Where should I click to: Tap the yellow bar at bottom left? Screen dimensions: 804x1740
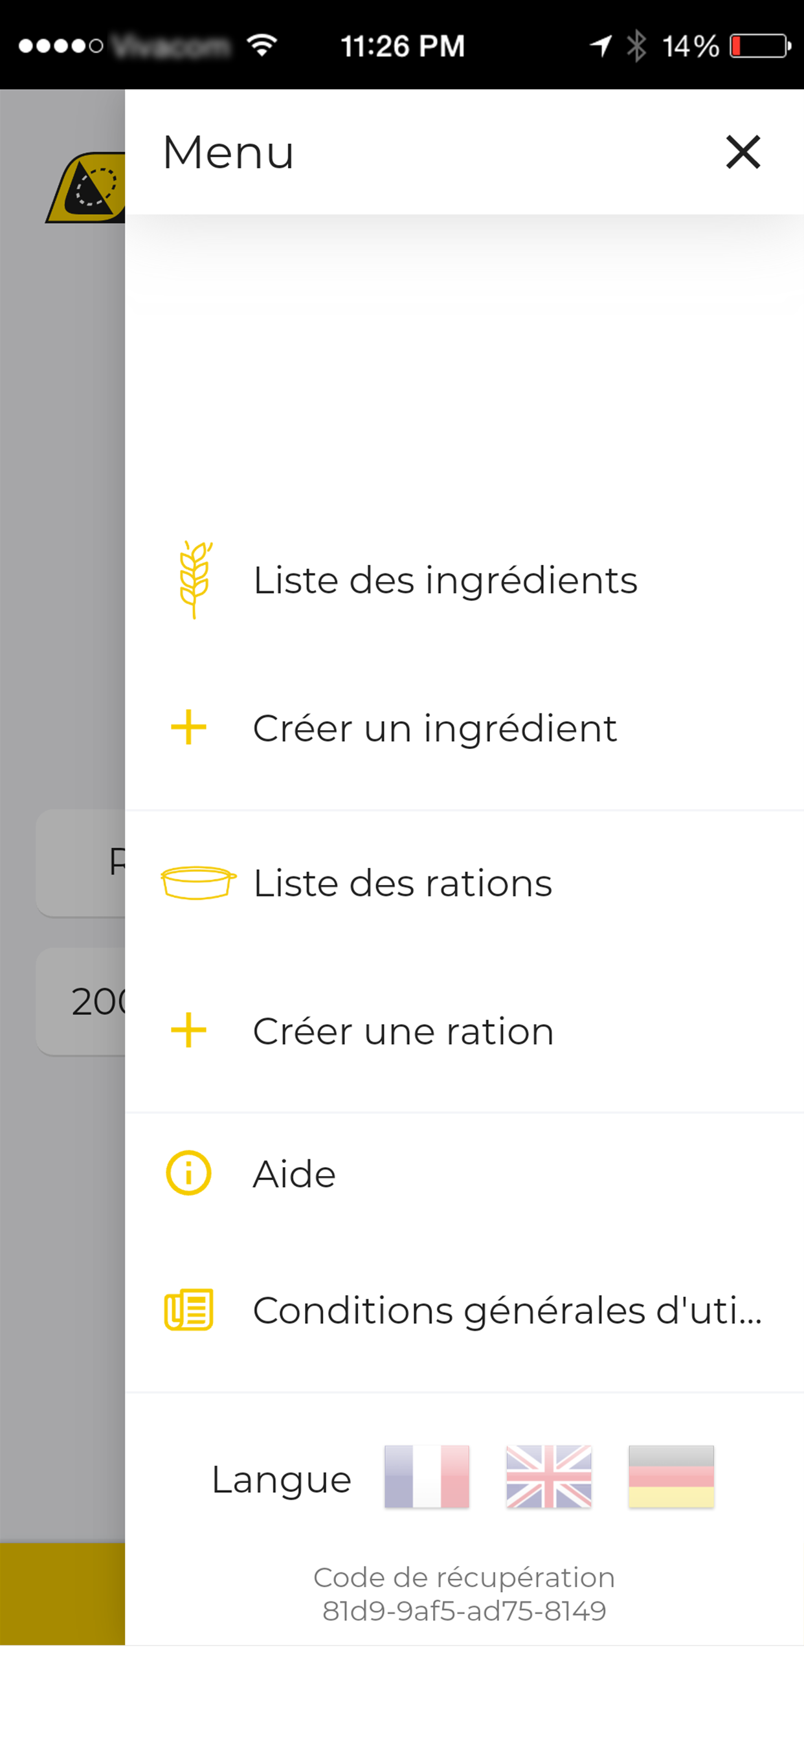click(x=62, y=1593)
